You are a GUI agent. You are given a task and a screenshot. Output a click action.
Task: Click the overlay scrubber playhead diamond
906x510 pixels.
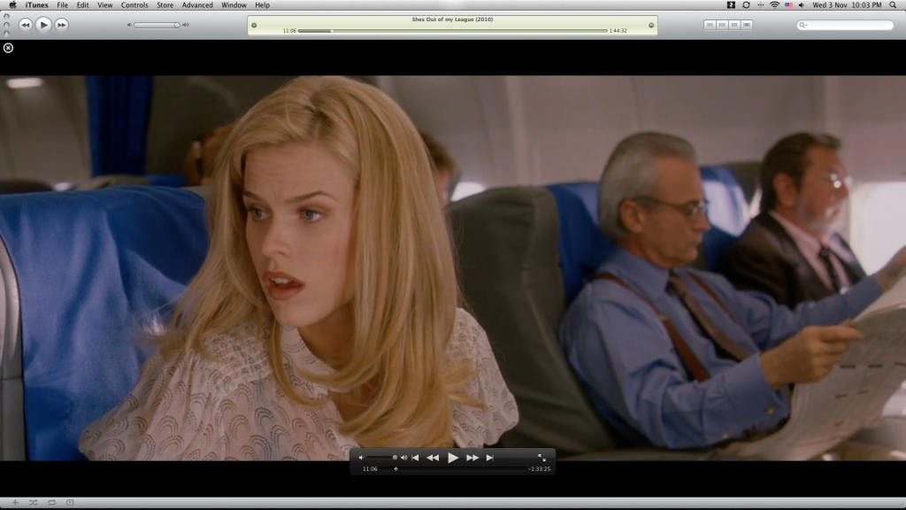tap(395, 469)
